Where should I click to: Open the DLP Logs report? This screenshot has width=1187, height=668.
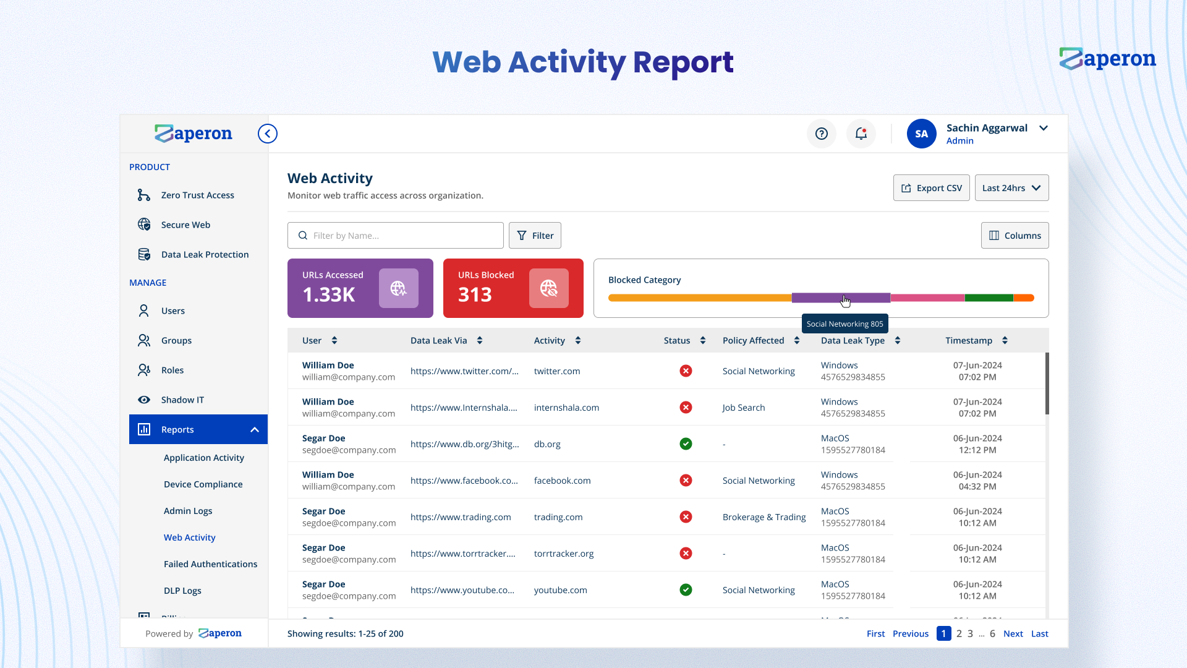[182, 591]
